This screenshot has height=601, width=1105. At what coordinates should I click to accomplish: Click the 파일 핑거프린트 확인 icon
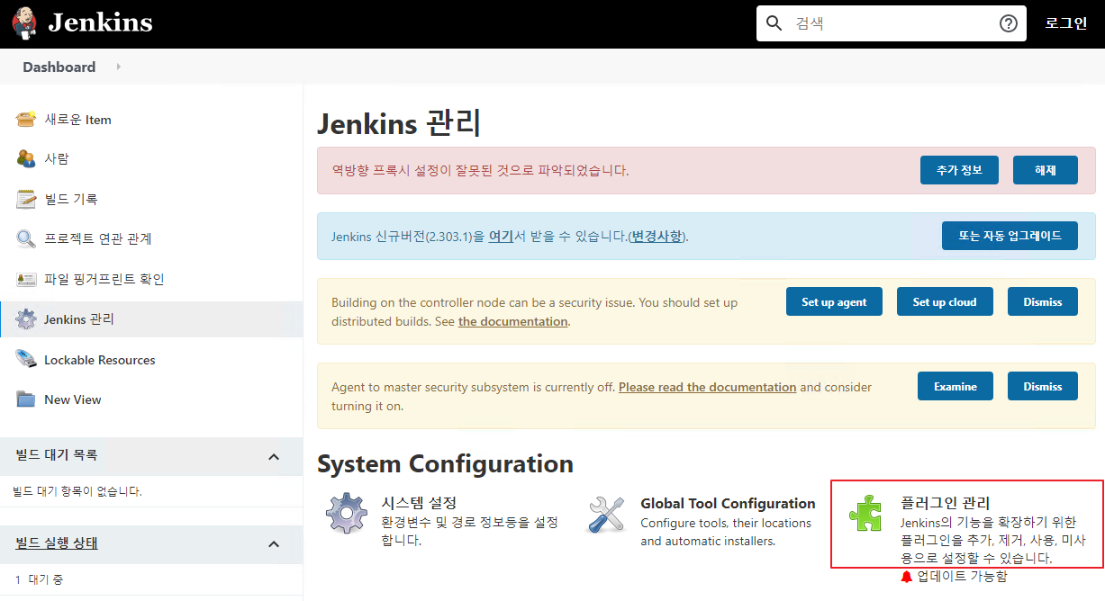point(26,279)
